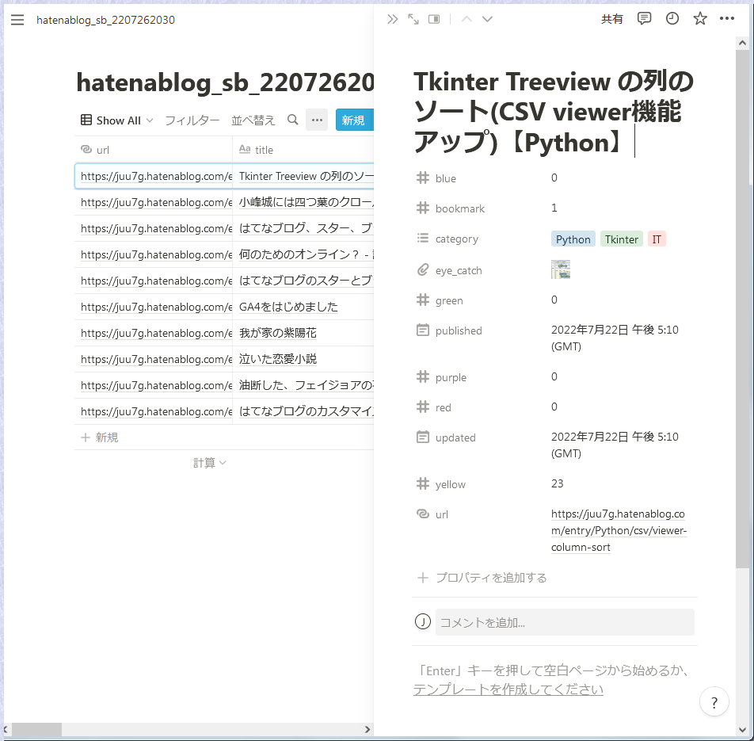Open the Show All view selector

(x=116, y=120)
